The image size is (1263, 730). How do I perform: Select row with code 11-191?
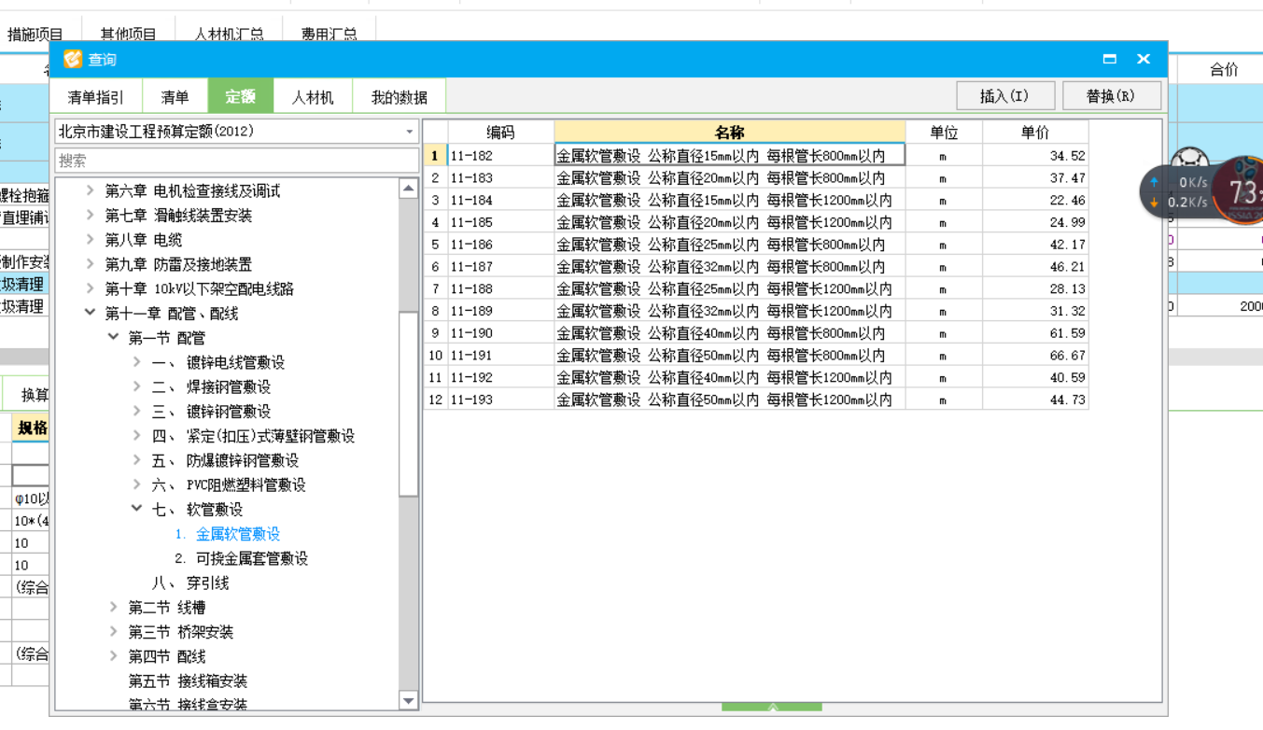coord(757,356)
